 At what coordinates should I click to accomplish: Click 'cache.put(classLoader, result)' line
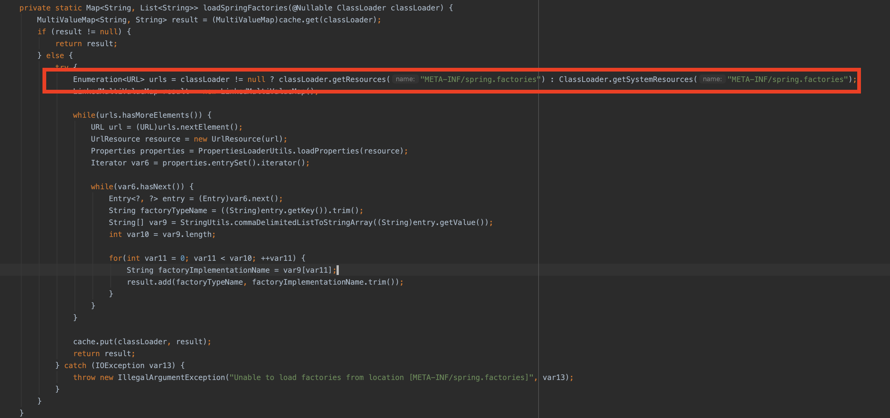(142, 342)
